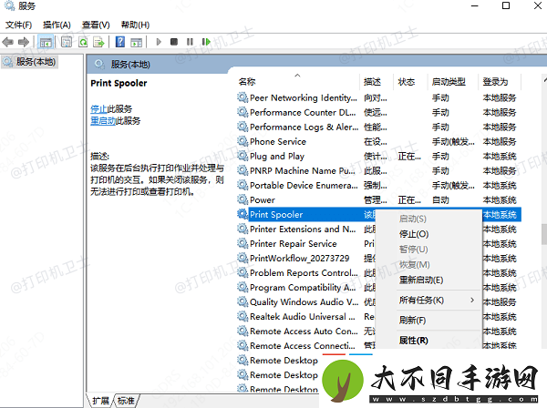Toggle the show/hide console tree icon
547x408 pixels.
coord(46,42)
